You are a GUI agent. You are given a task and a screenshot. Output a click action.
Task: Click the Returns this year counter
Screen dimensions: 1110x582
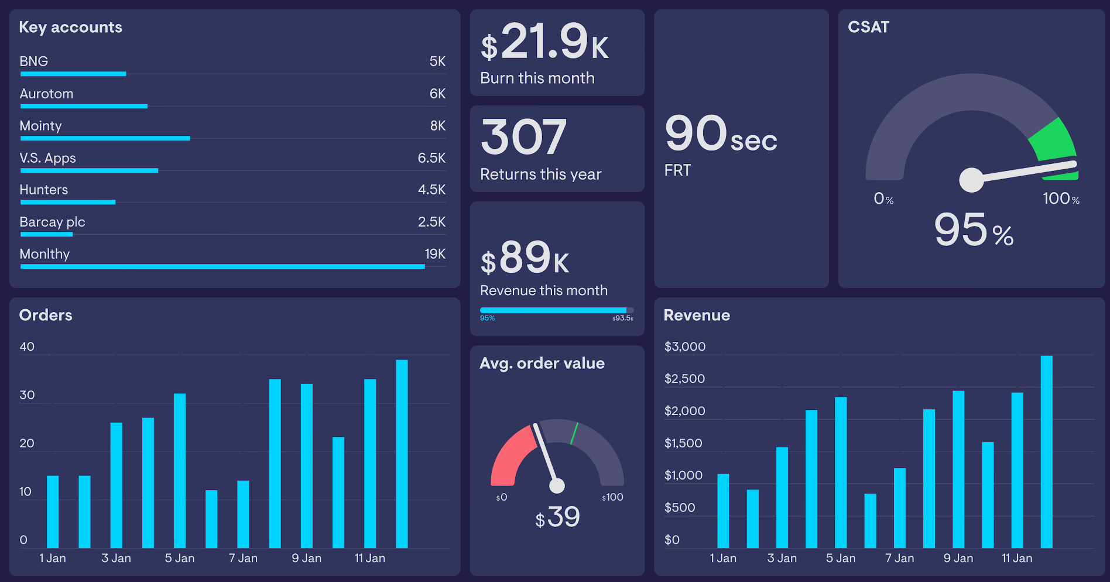coord(525,136)
